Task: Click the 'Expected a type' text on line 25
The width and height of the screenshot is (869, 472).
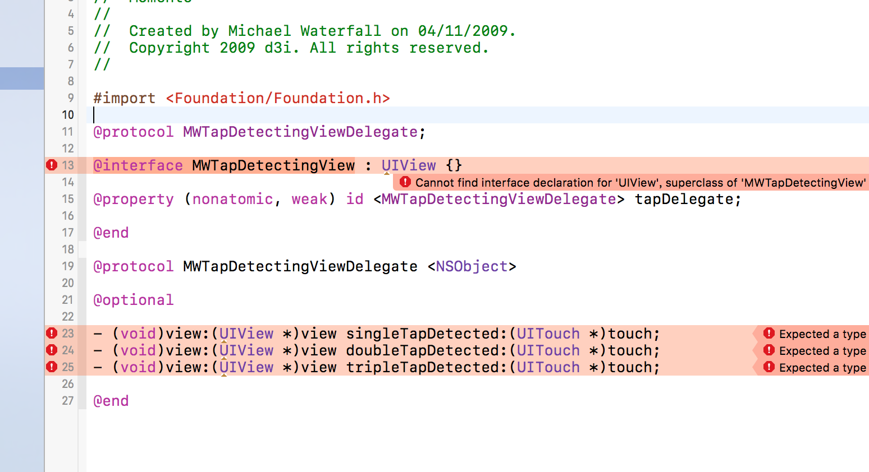Action: pos(822,368)
